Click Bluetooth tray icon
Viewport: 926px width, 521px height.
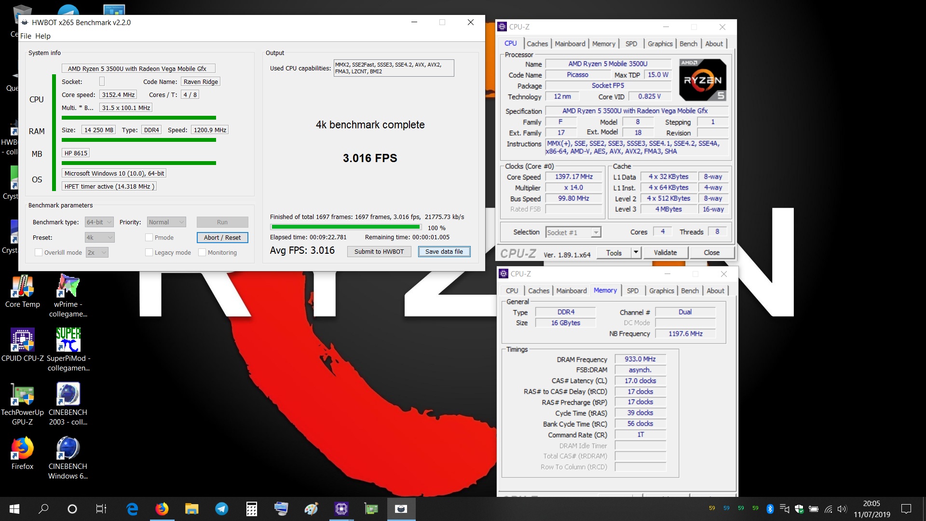[x=770, y=509]
